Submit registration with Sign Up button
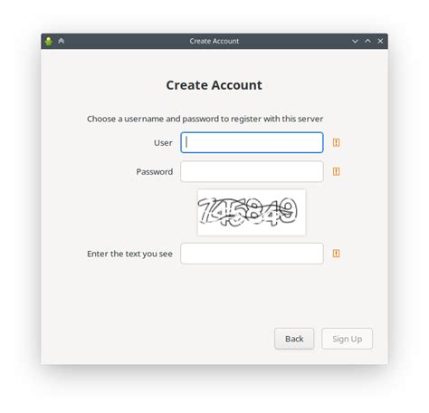 (x=348, y=339)
